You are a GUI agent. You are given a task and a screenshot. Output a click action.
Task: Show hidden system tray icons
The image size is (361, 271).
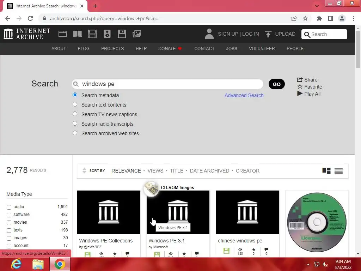(308, 264)
